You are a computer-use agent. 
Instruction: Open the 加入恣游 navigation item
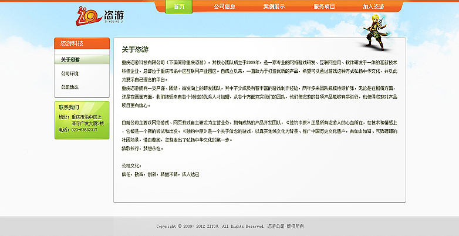pos(373,6)
